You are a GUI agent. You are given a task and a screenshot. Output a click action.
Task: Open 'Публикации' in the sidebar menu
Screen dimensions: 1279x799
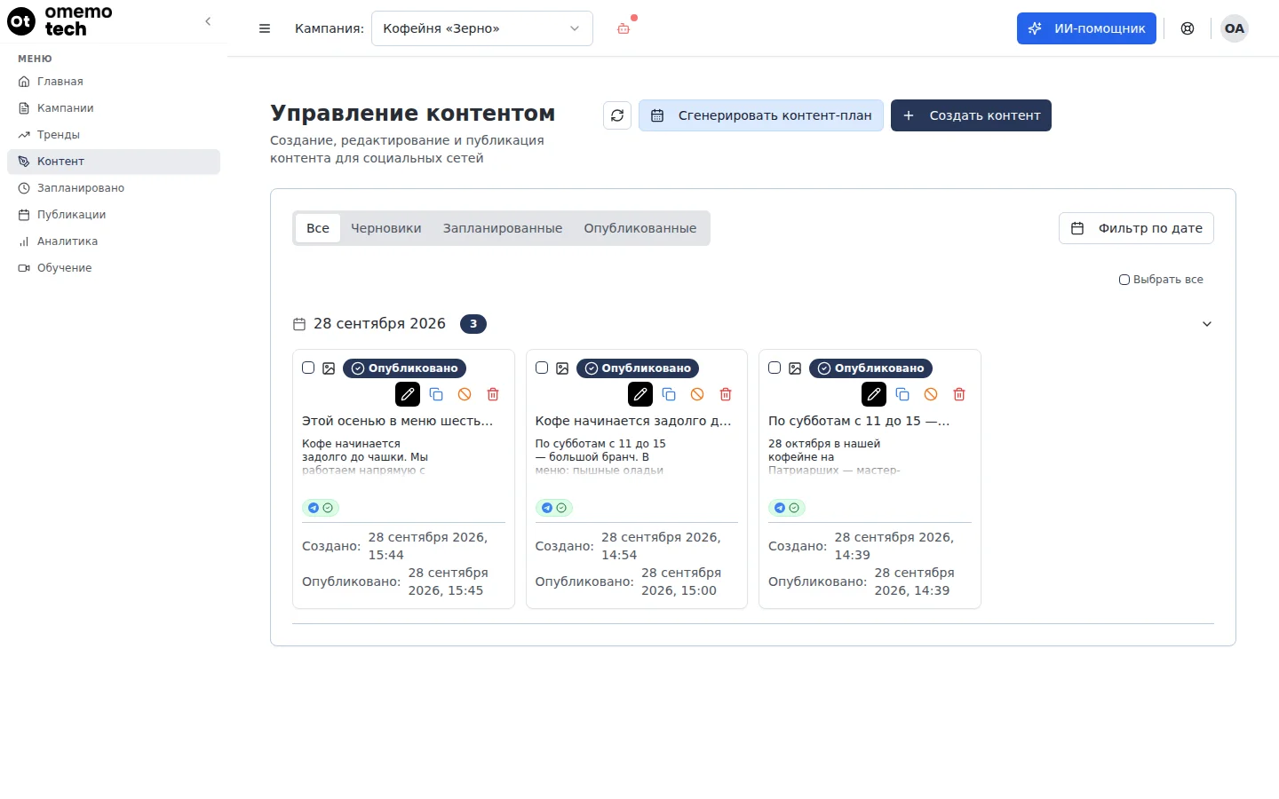point(114,215)
